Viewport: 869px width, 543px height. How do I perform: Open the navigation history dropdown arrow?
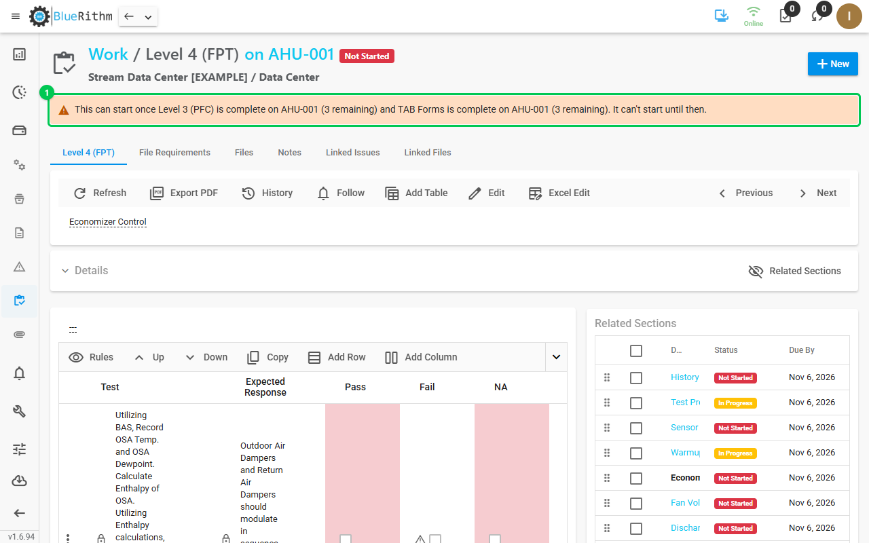click(x=148, y=17)
